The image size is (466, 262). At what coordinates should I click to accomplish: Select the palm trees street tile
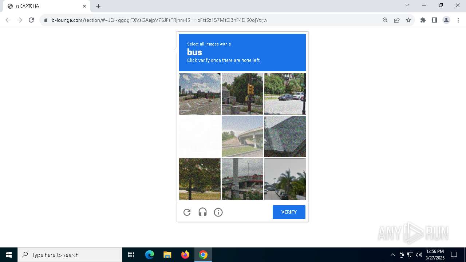pyautogui.click(x=285, y=179)
